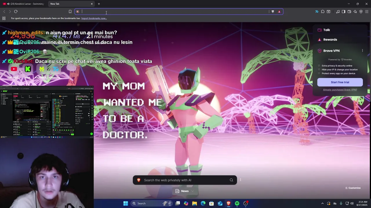Open the Brave Wallet icon
Image resolution: width=371 pixels, height=208 pixels.
(x=349, y=12)
